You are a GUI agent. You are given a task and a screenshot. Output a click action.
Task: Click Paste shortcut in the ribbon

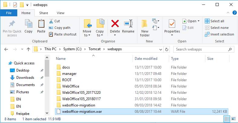pos(63,34)
